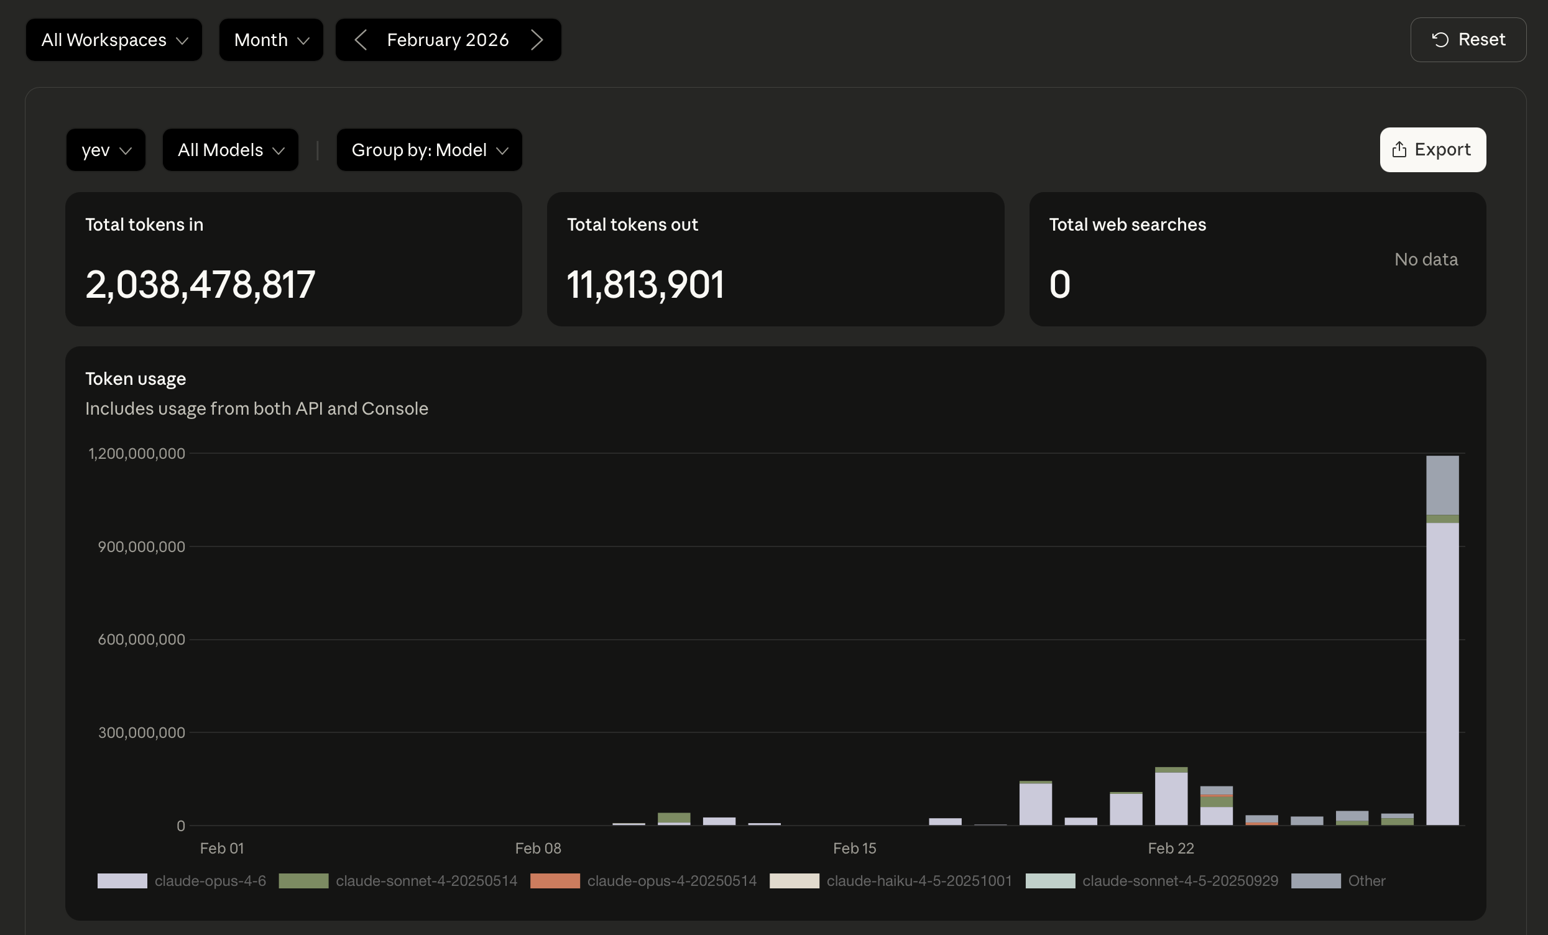Click the previous month arrow chevron

361,40
